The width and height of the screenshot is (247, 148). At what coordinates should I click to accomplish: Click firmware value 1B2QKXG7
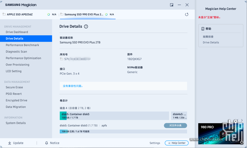pos(134,59)
